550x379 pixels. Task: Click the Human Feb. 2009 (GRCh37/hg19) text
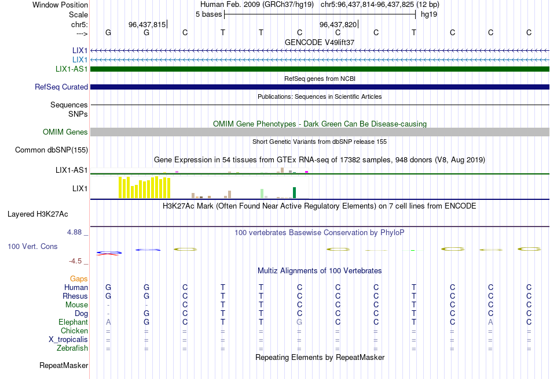pyautogui.click(x=256, y=5)
